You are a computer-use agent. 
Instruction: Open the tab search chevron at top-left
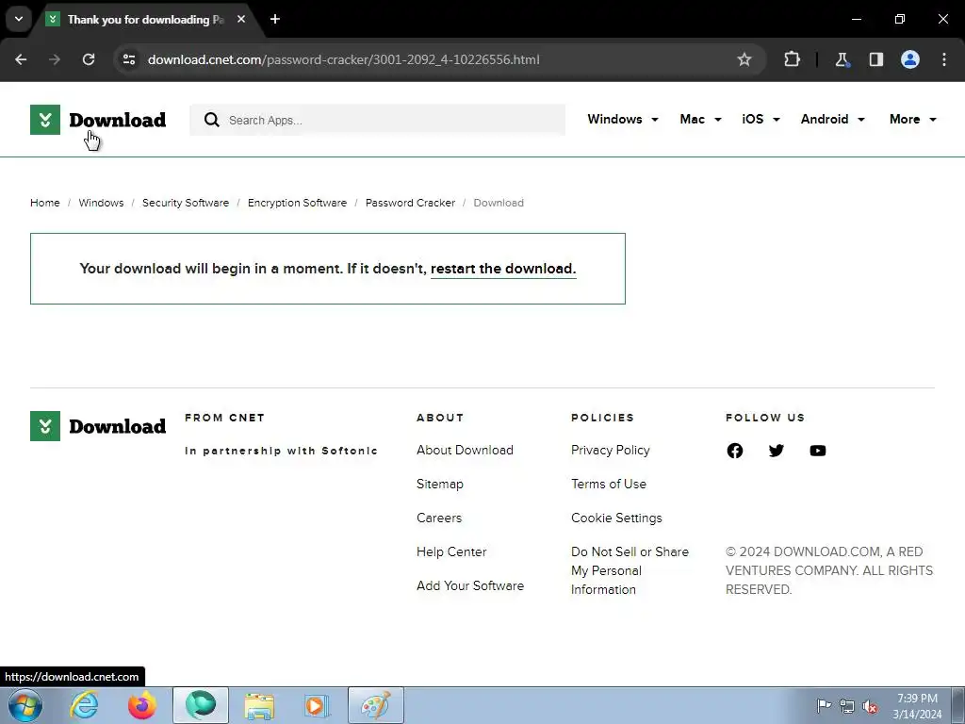[19, 19]
